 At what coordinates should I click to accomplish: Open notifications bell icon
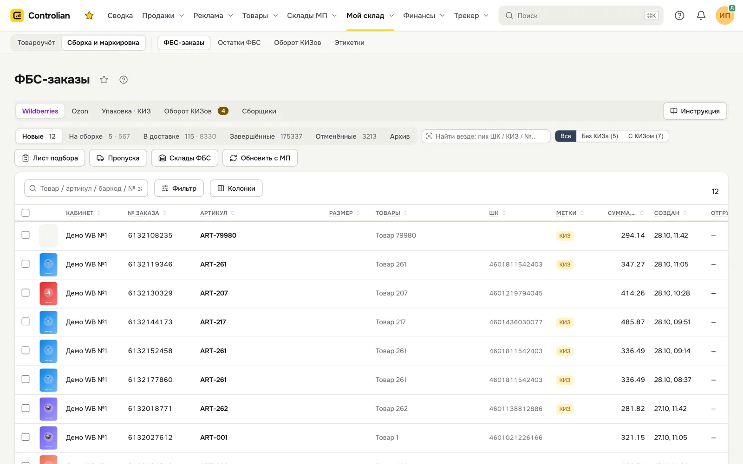click(x=701, y=15)
